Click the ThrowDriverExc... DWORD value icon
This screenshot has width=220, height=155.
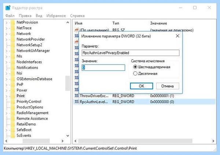77,96
